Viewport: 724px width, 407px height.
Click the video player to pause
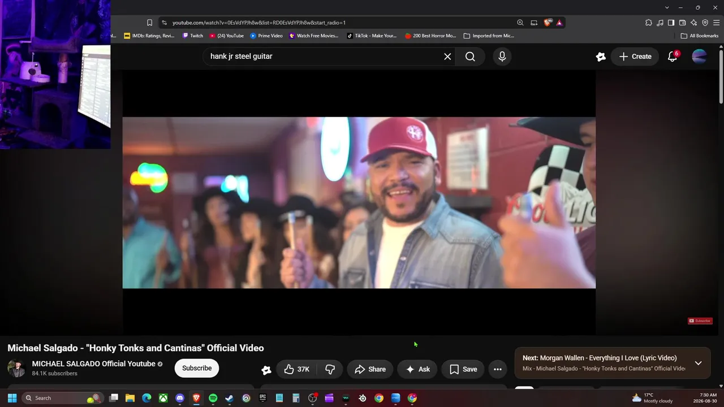click(359, 202)
